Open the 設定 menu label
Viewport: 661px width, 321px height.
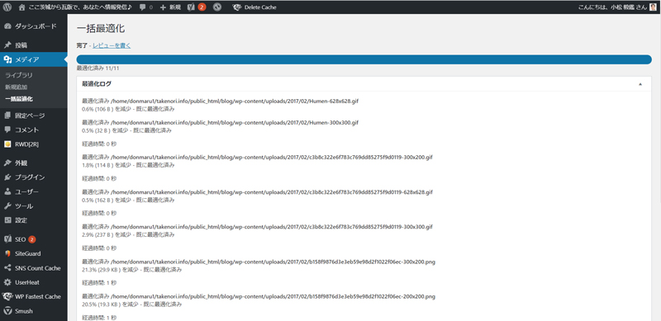pos(21,220)
